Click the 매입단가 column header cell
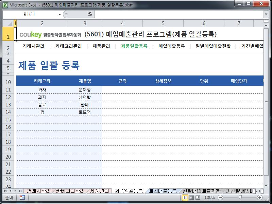The width and height of the screenshot is (272, 204). pyautogui.click(x=239, y=81)
